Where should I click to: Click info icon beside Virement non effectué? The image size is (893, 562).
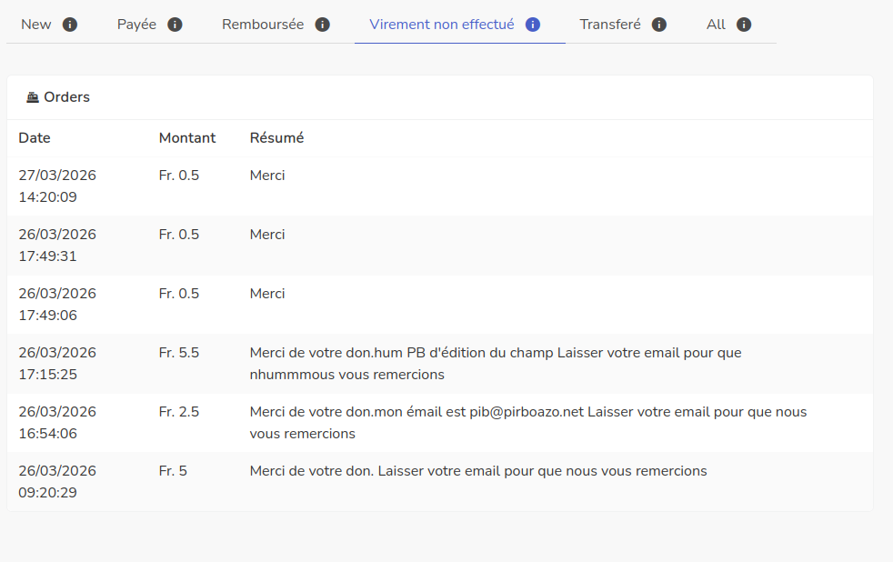point(533,25)
